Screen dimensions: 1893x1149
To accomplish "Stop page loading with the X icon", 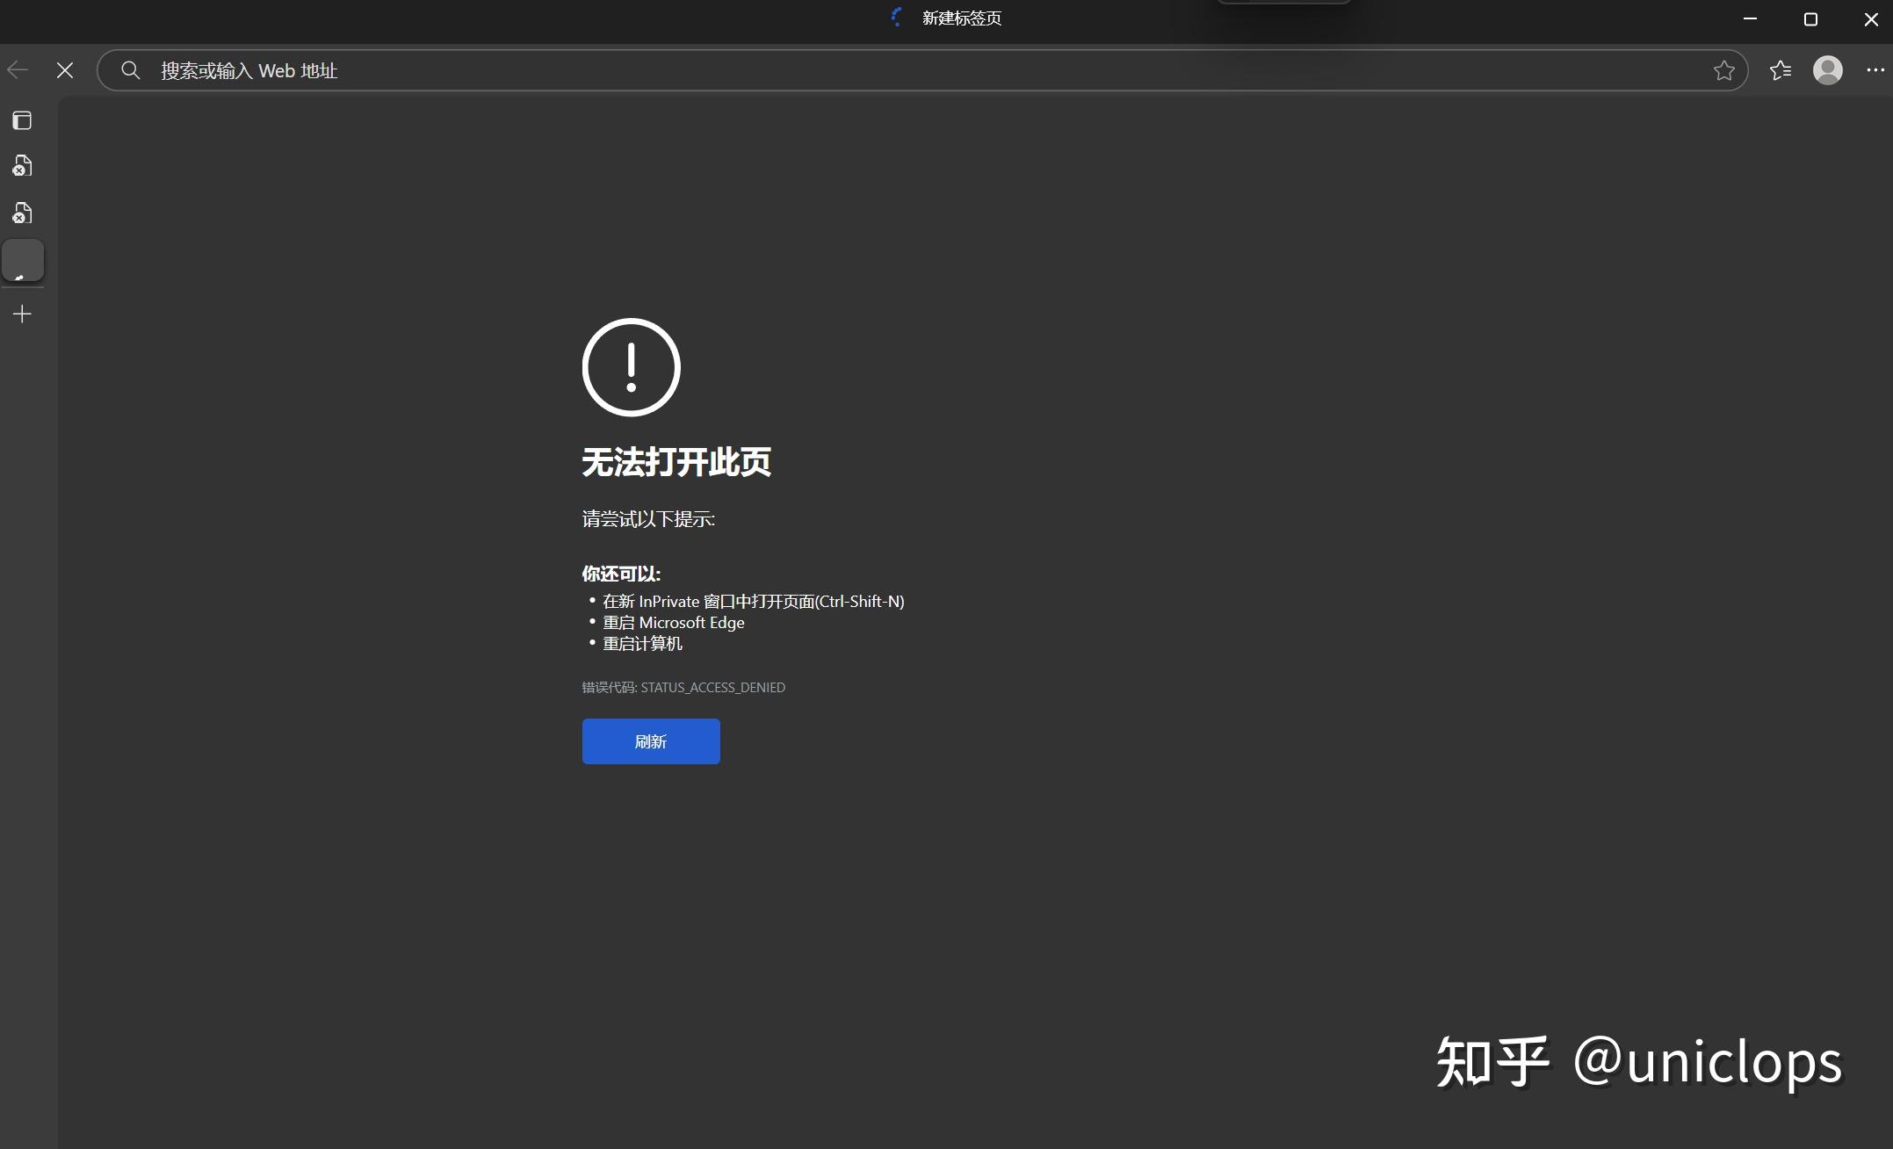I will (65, 70).
